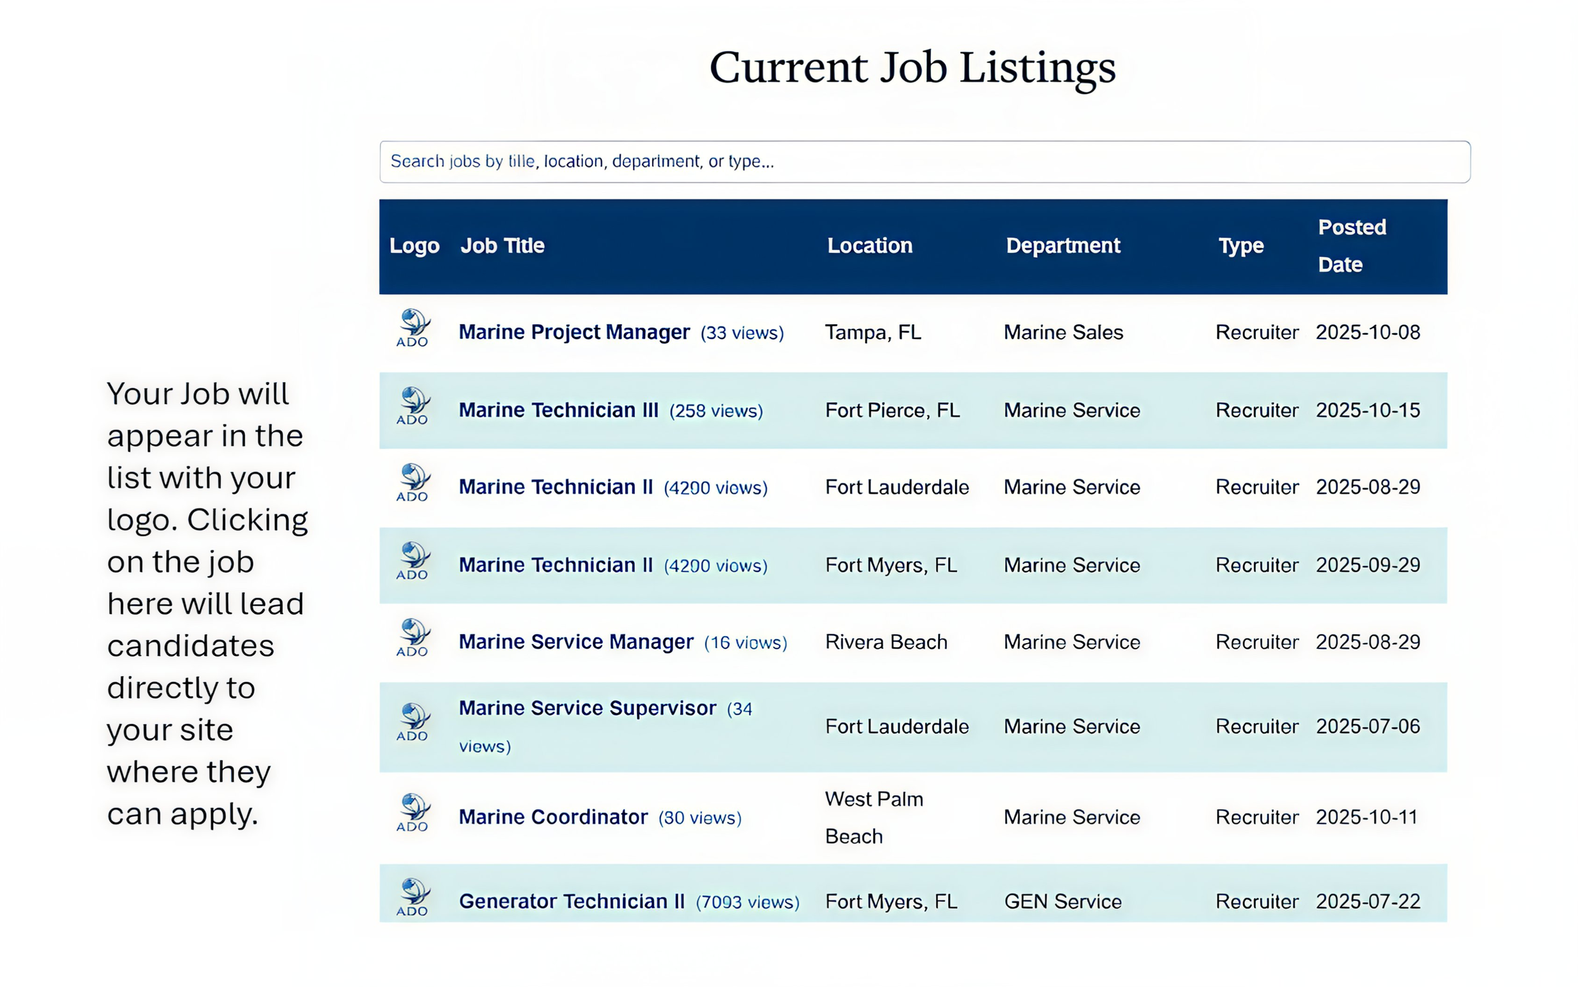Focus the job search input field
This screenshot has width=1578, height=987.
coord(924,161)
